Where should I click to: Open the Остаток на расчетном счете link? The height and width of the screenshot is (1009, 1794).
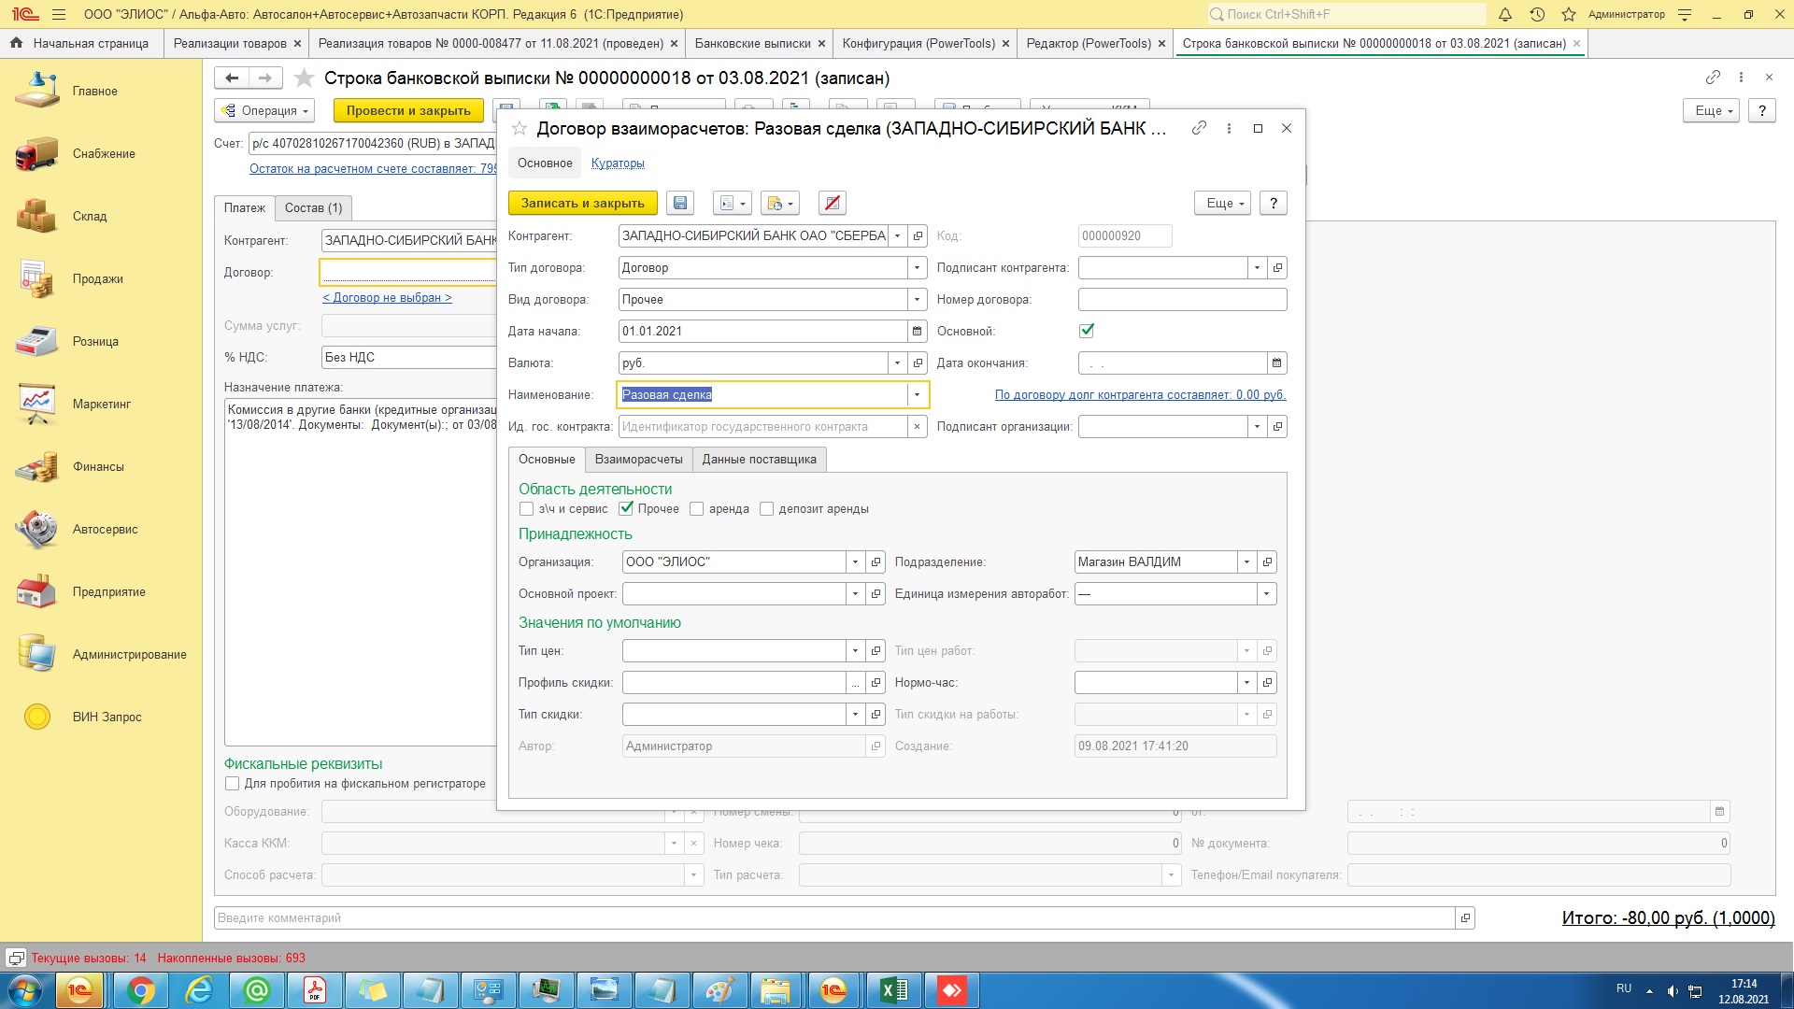click(x=373, y=168)
